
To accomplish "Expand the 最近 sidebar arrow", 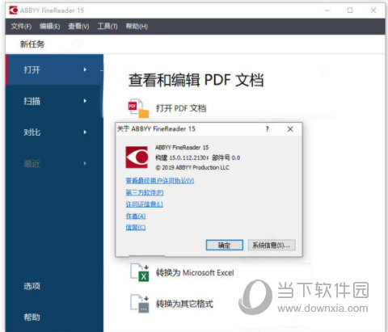I will tap(85, 163).
